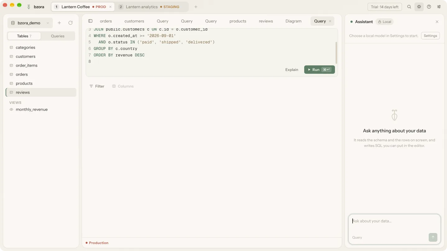Select the orders table in sidebar
The width and height of the screenshot is (447, 251).
41,74
